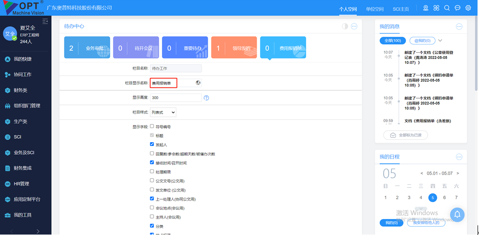The width and height of the screenshot is (479, 235).
Task: Click the 显示高度 input field containing 300
Action: (x=175, y=98)
